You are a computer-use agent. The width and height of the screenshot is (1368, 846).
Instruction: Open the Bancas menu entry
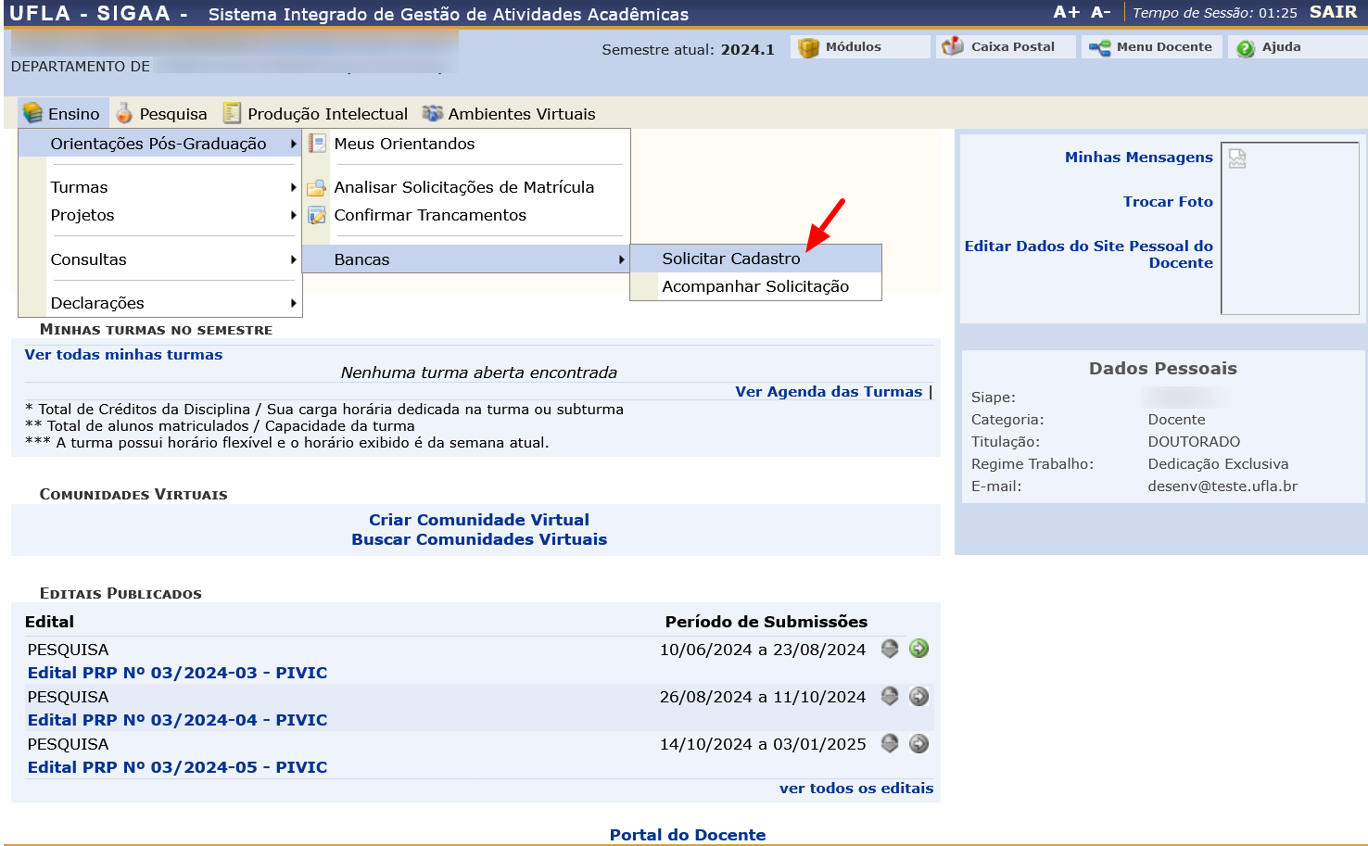(x=466, y=259)
